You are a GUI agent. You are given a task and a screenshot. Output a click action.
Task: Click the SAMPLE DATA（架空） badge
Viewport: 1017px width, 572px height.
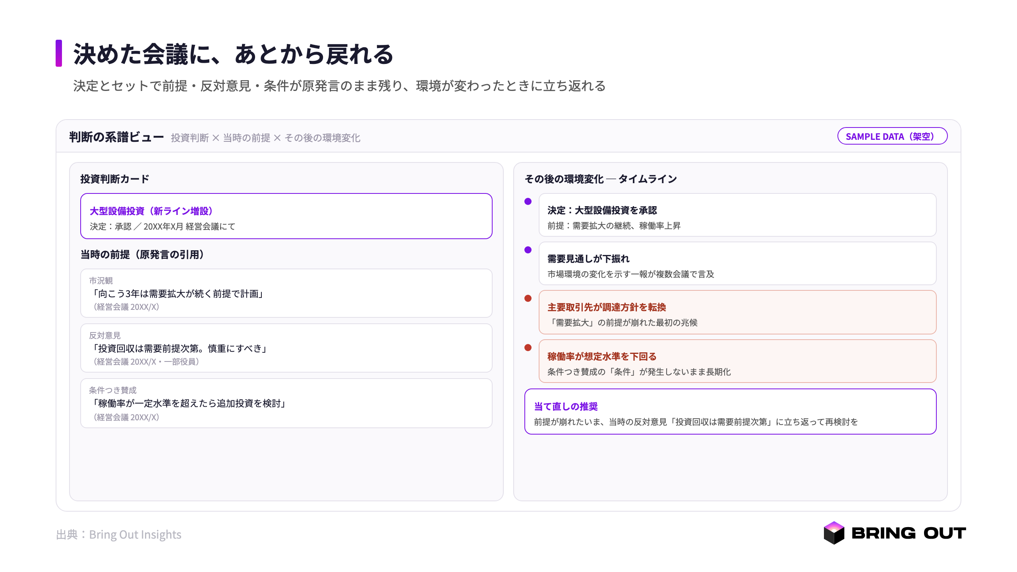(x=892, y=136)
